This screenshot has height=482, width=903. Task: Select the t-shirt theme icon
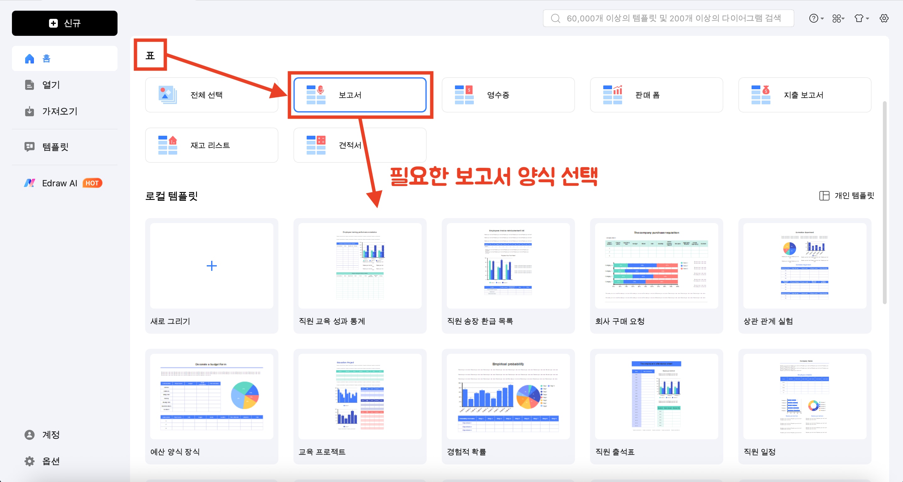[x=859, y=18]
